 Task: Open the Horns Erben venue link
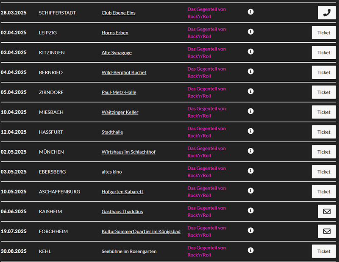[115, 33]
